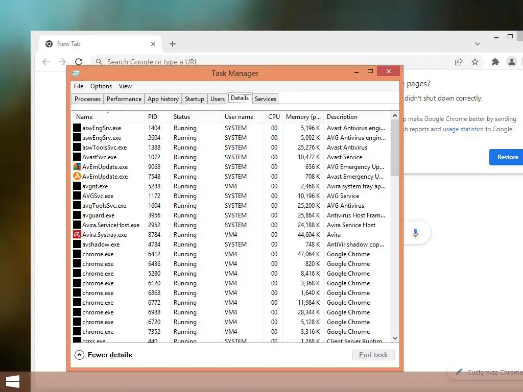523x392 pixels.
Task: Share this page icon in Chrome
Action: tap(459, 62)
